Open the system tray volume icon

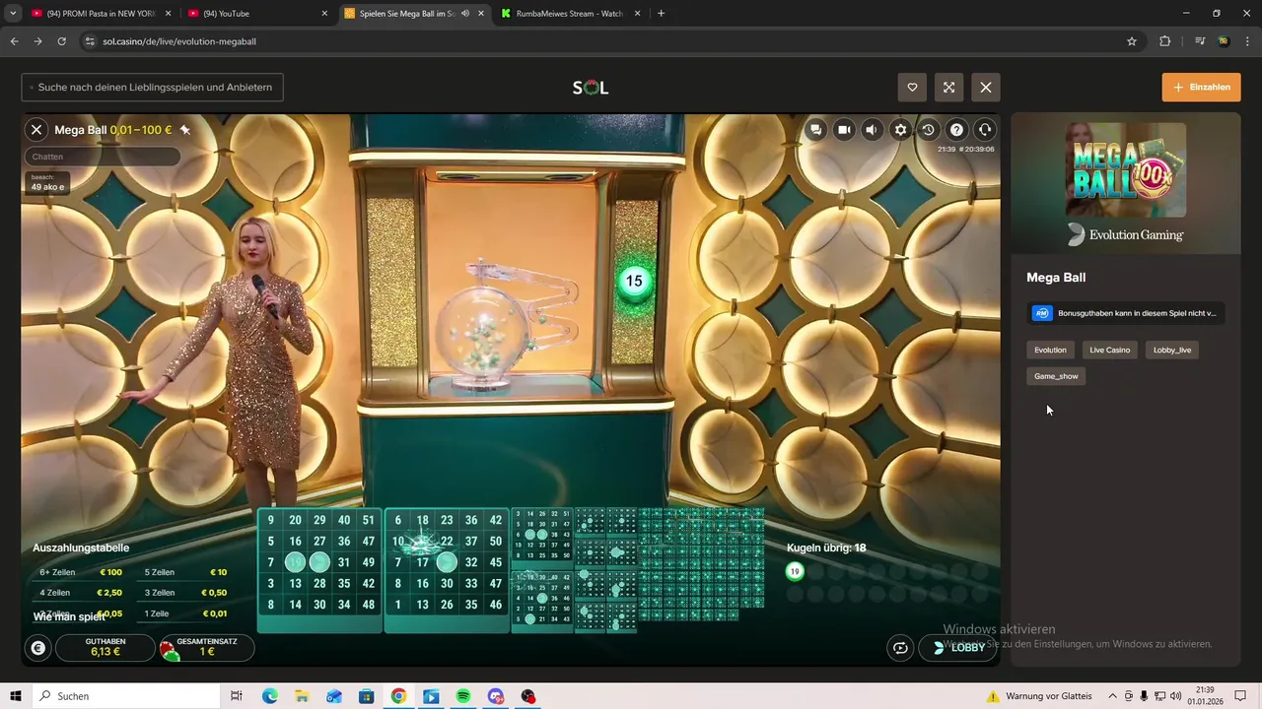[1175, 696]
